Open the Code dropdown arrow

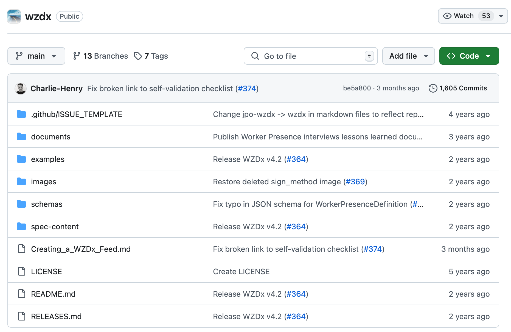click(488, 56)
